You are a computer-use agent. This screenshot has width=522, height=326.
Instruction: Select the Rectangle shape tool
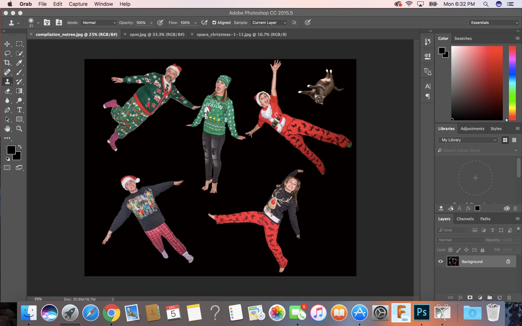(19, 119)
